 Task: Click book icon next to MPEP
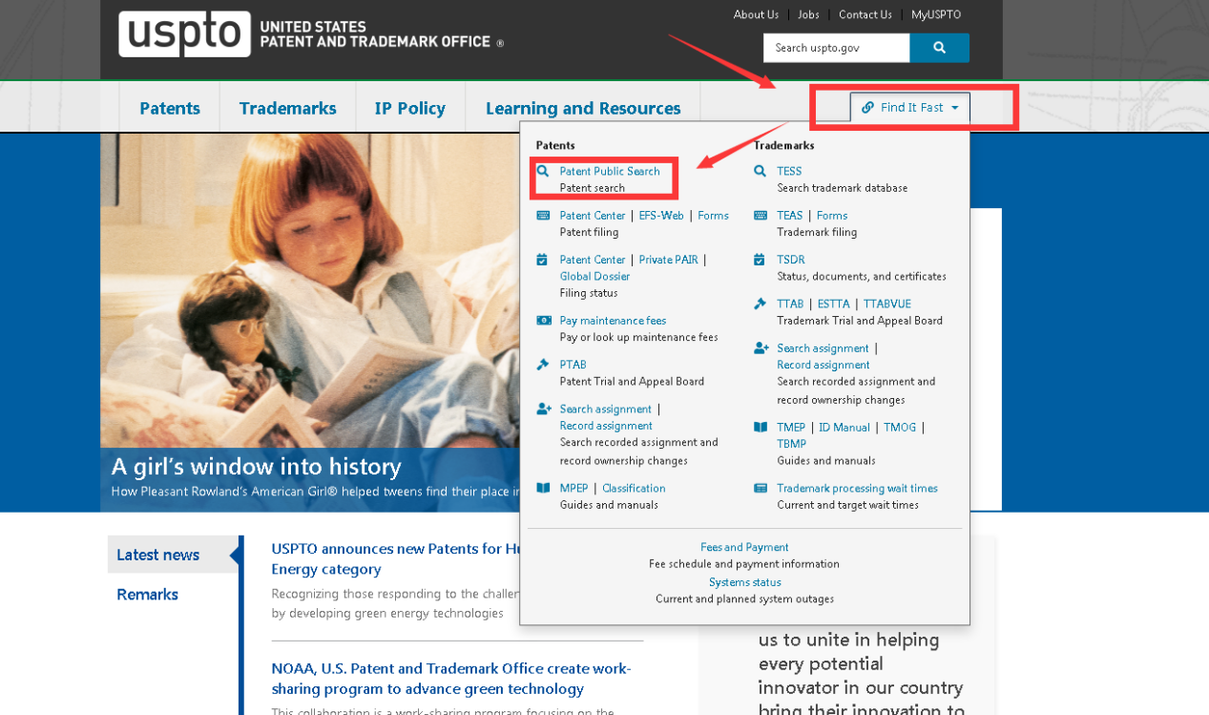(543, 488)
